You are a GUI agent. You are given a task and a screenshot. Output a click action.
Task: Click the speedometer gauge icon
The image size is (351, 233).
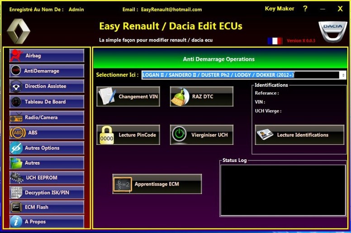click(16, 102)
